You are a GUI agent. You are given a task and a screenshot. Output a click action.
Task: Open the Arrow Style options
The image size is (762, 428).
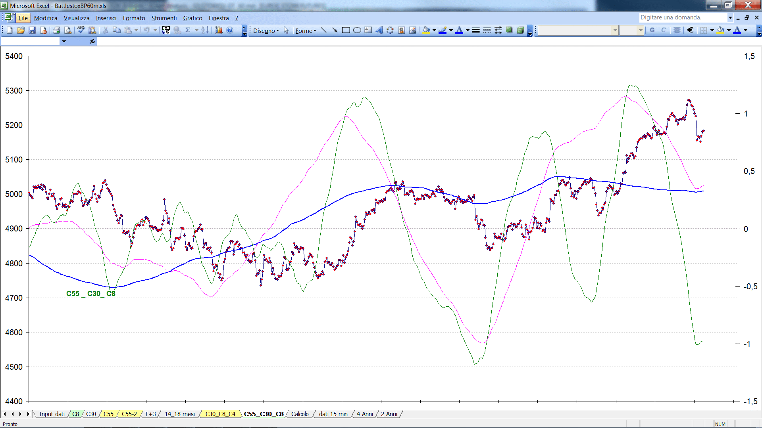click(x=498, y=31)
